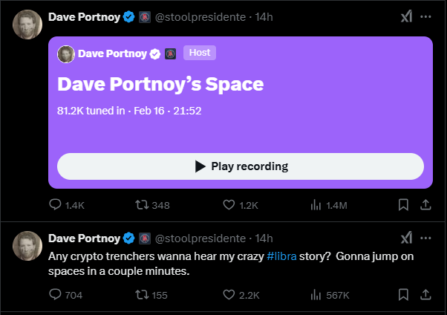This screenshot has height=315, width=447.
Task: Share the libra story post
Action: coord(425,295)
